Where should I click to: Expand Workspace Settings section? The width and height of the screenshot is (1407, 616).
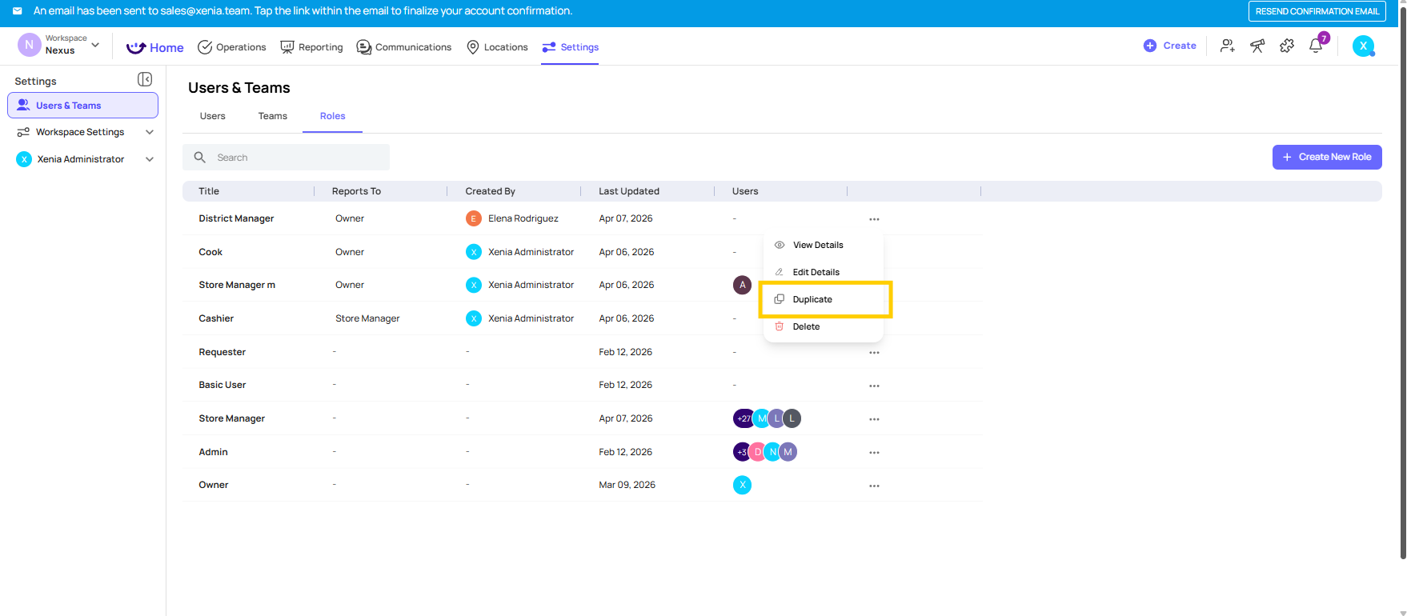pos(149,132)
